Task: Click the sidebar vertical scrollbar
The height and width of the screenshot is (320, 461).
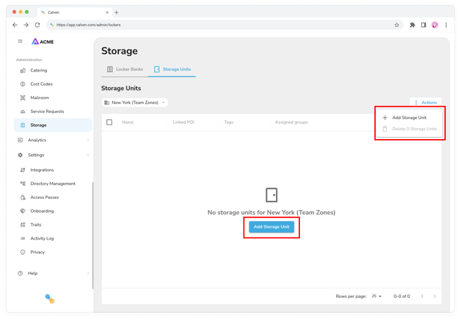Action: point(93,235)
